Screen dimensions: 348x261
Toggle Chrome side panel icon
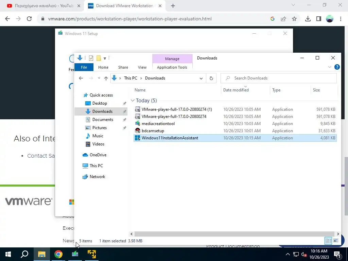[x=319, y=19]
